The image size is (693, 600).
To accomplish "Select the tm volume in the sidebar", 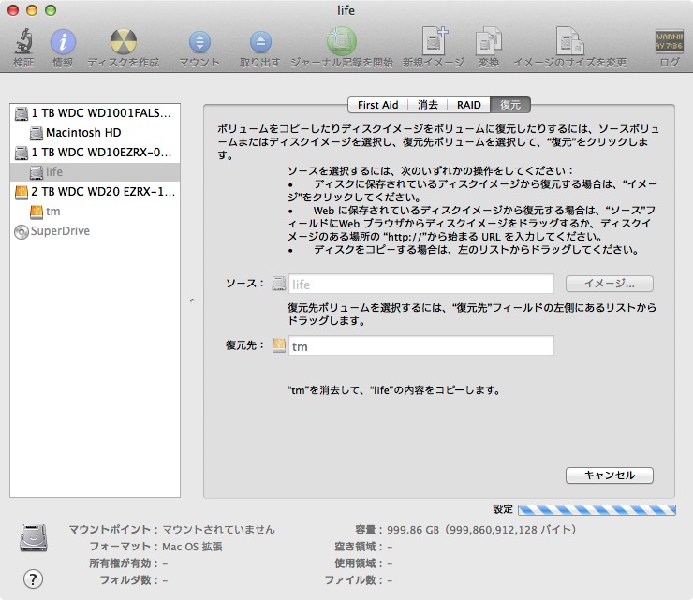I will click(52, 212).
